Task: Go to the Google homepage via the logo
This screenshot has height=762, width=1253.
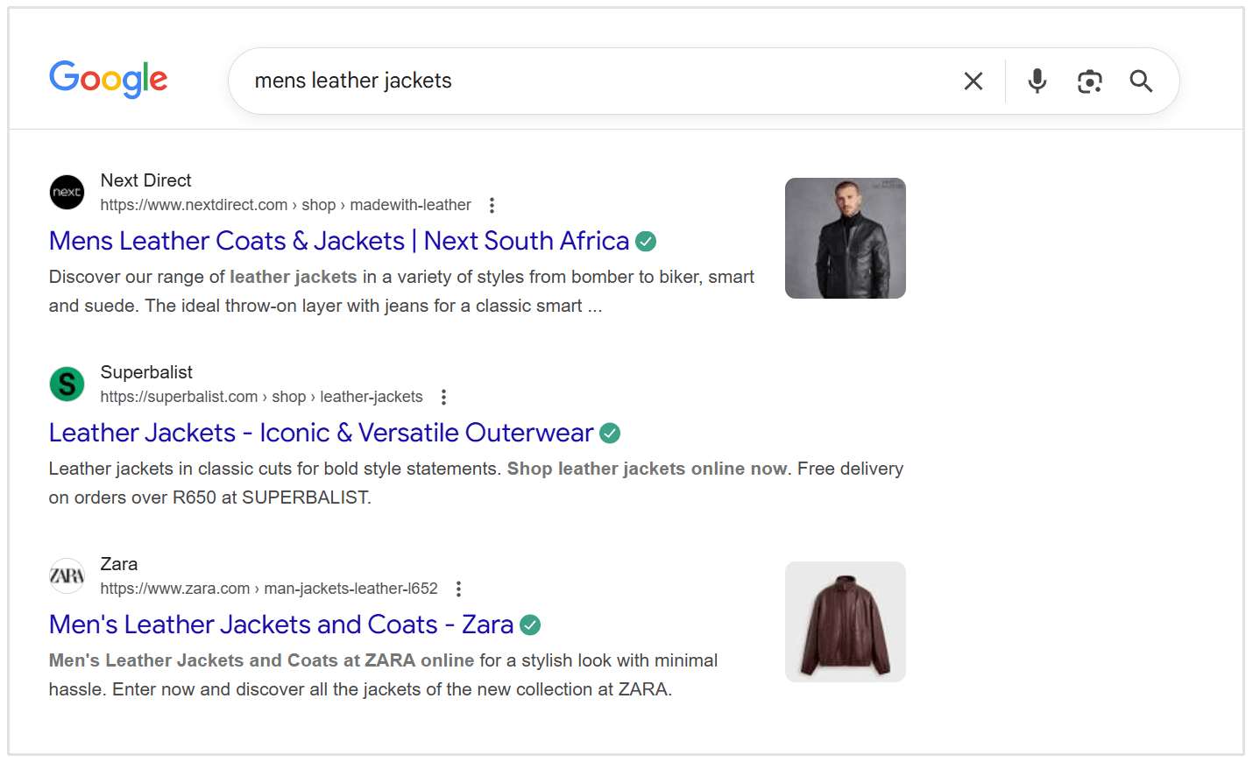Action: (108, 80)
